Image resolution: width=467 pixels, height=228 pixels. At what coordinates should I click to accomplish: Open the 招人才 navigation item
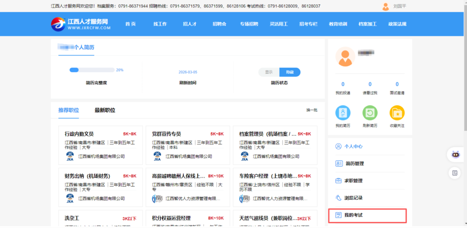(190, 24)
